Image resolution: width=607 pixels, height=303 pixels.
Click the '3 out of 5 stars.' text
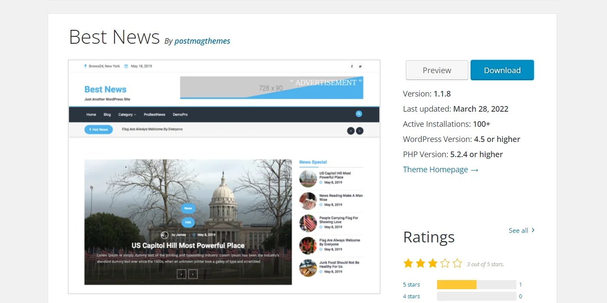point(486,264)
